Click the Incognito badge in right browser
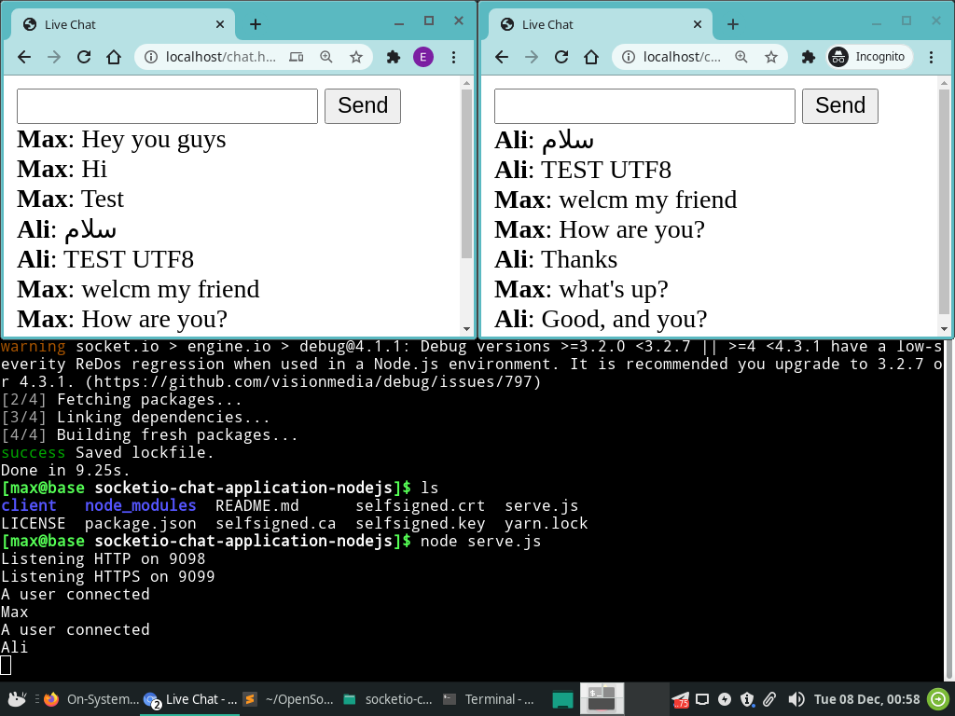Screen dimensions: 955x716 coord(867,56)
